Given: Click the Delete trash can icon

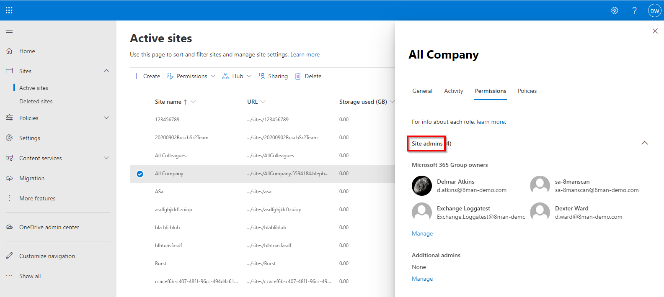Looking at the screenshot, I should click(298, 76).
